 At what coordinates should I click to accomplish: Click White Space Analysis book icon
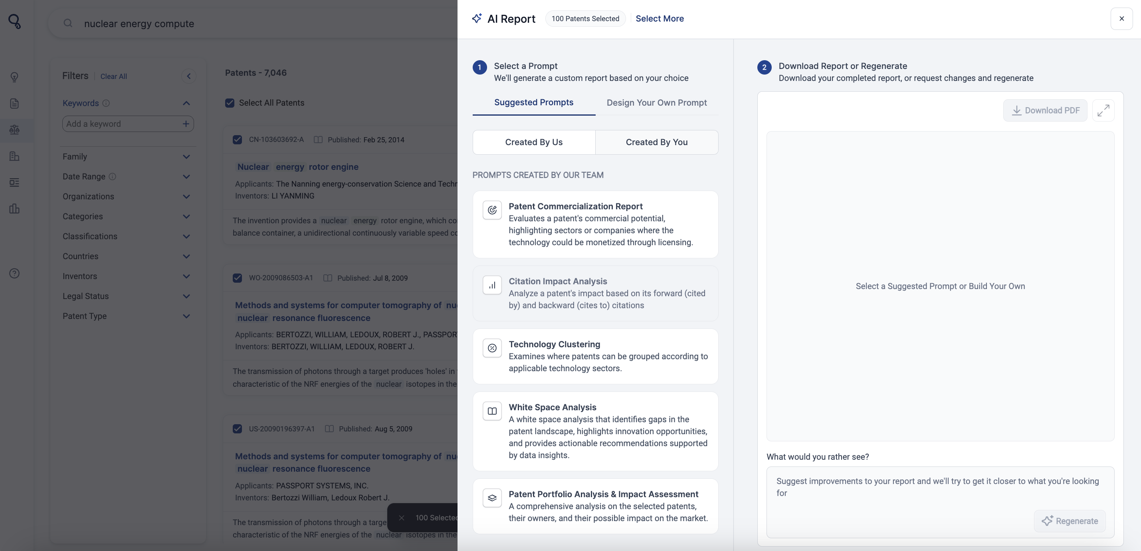pos(492,411)
